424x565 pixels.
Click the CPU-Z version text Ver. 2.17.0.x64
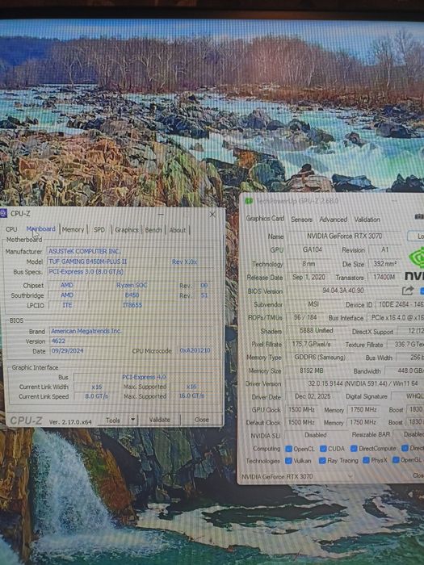point(70,421)
